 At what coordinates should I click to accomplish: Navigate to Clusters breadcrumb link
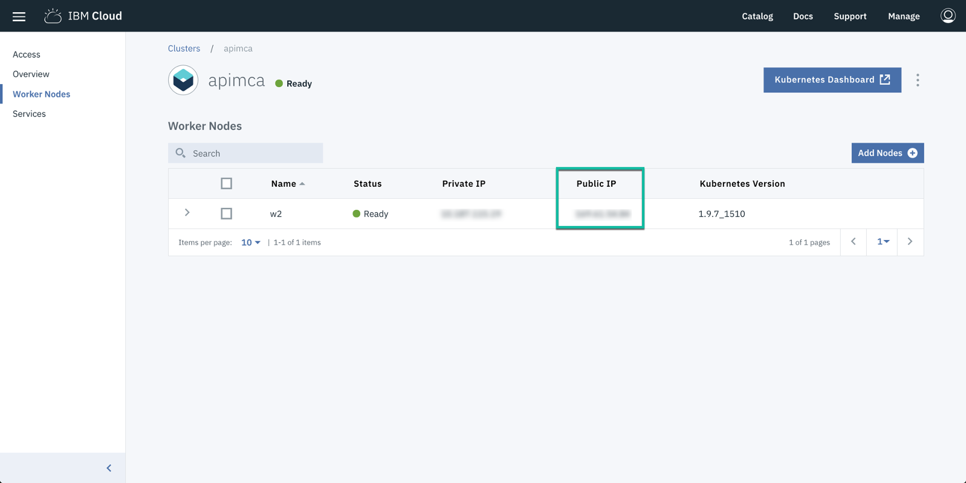tap(184, 48)
